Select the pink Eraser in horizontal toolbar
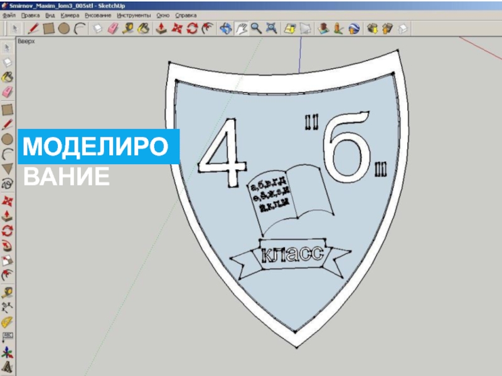502x376 pixels. [113, 29]
